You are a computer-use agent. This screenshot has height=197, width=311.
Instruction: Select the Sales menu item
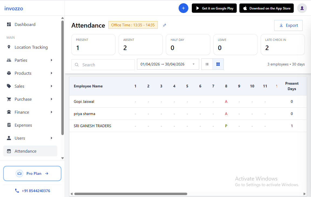(19, 86)
